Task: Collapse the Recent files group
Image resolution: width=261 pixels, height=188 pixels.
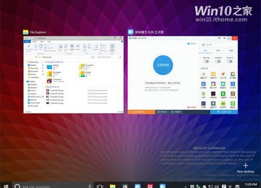Action: tap(45, 87)
